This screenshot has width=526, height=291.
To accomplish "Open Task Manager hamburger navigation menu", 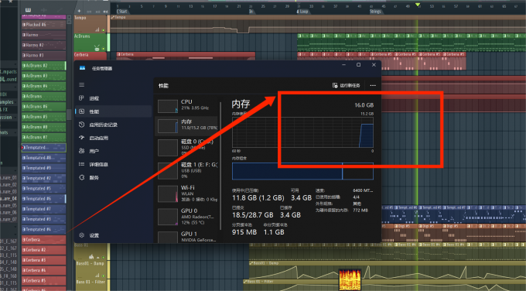I will pos(81,85).
